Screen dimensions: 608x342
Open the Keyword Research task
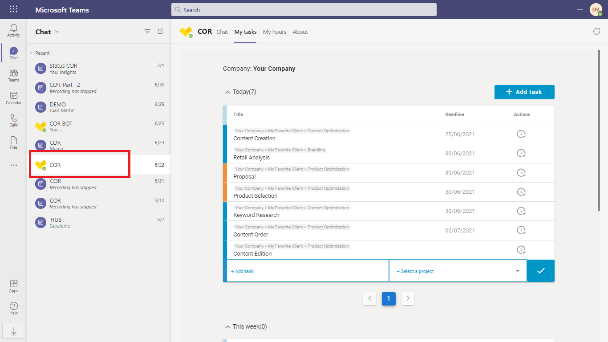(x=256, y=215)
